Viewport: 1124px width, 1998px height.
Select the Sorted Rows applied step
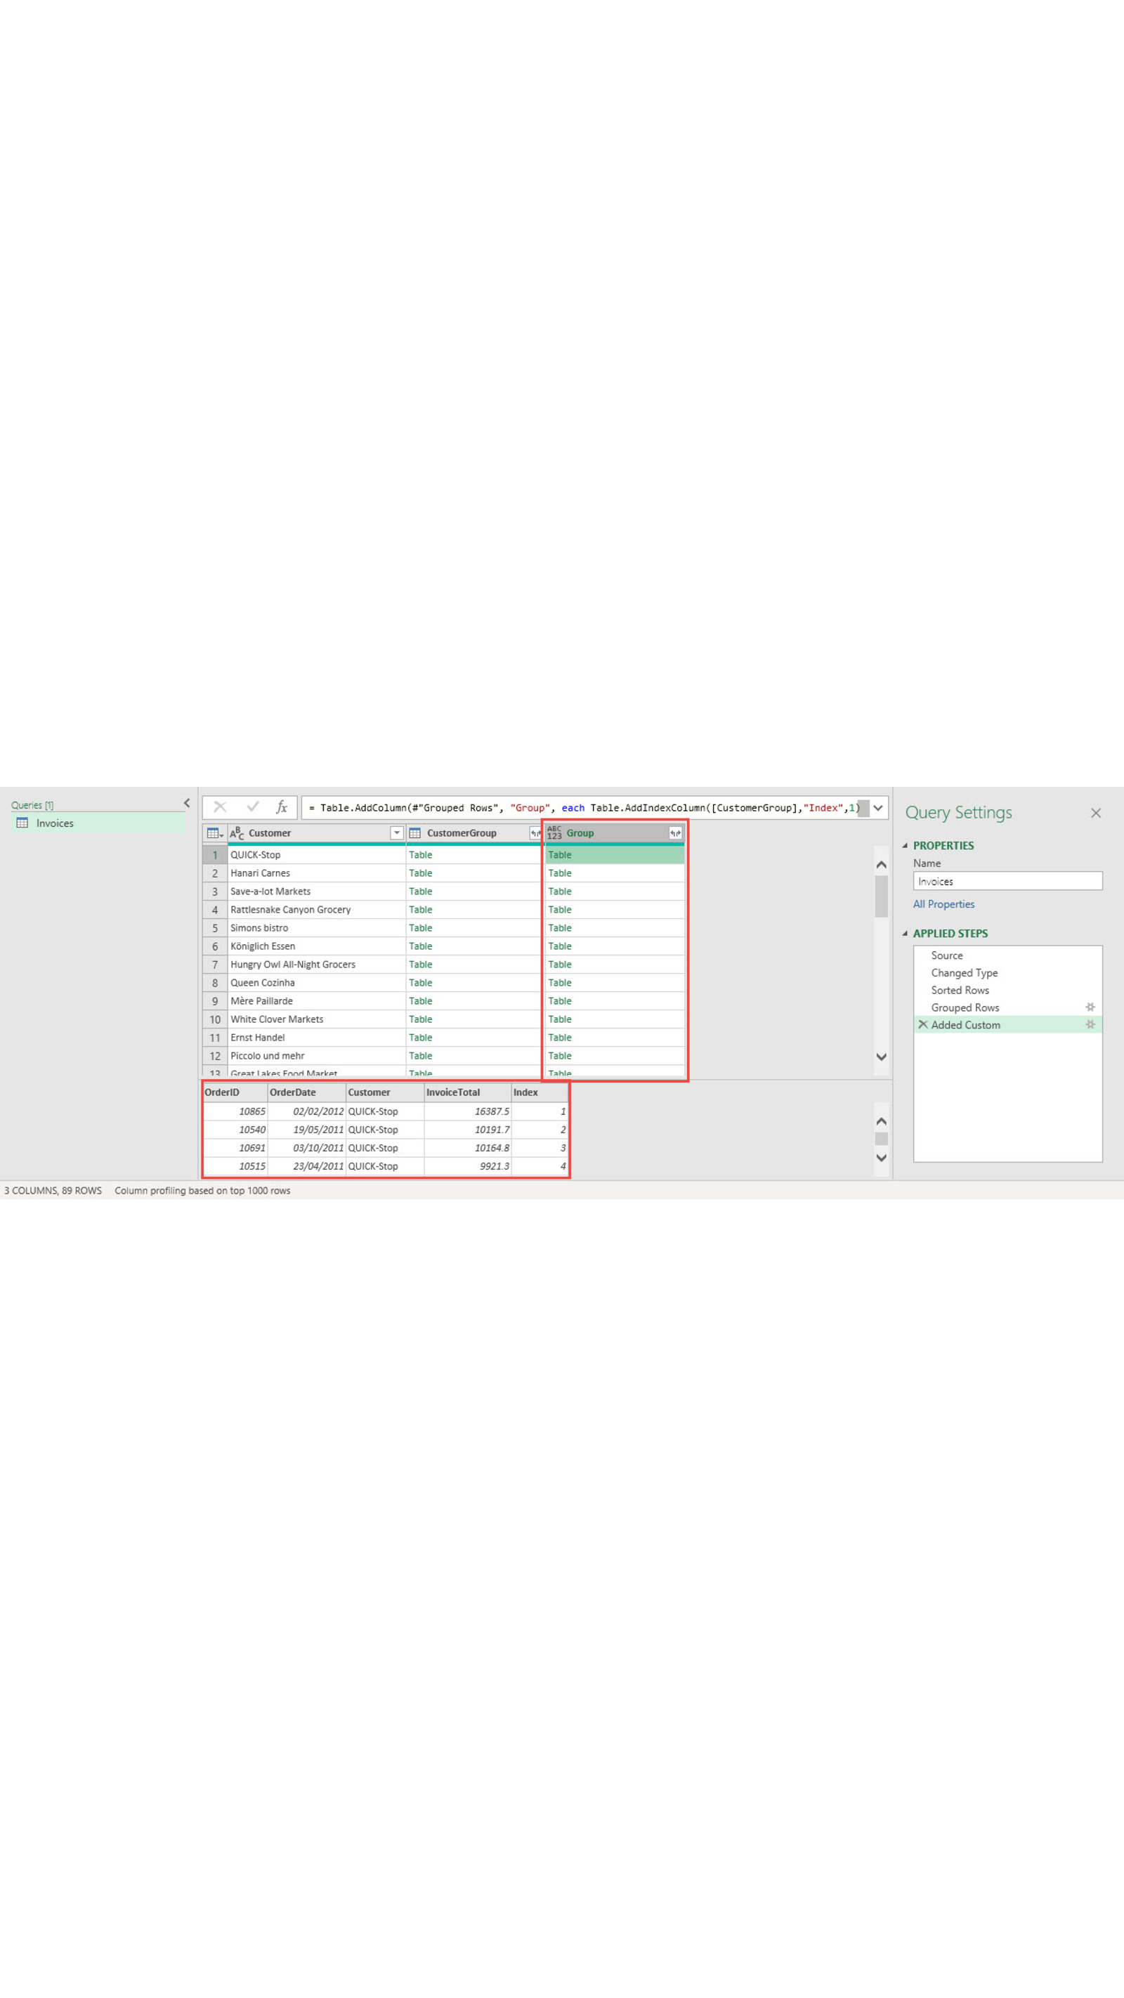click(x=960, y=991)
